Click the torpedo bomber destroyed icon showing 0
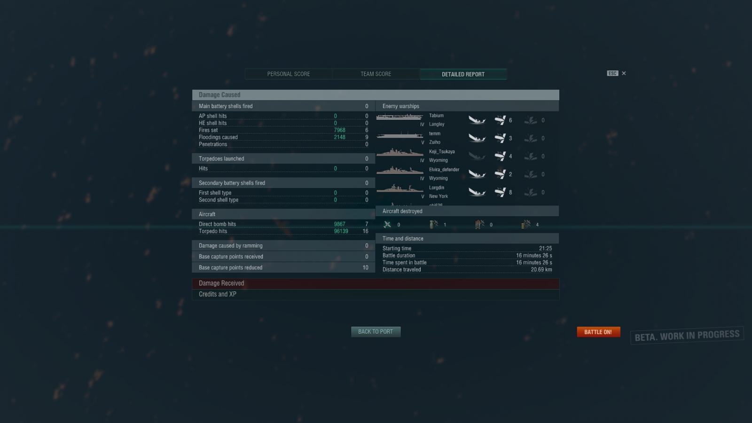752x423 pixels. coord(479,225)
